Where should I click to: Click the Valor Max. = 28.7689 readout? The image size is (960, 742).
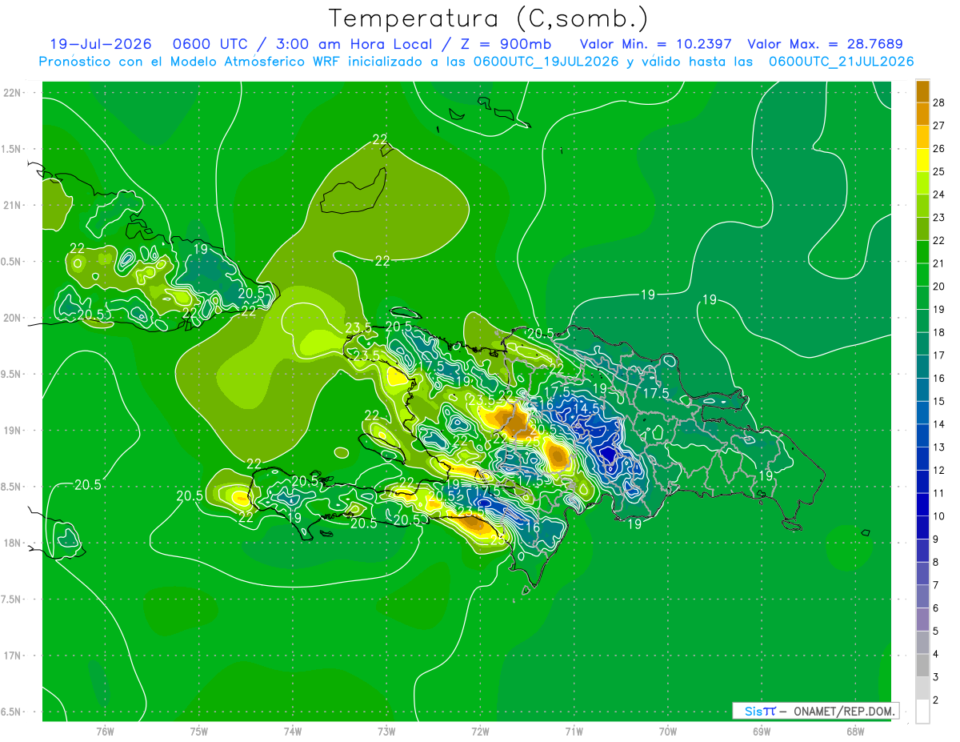pyautogui.click(x=825, y=44)
